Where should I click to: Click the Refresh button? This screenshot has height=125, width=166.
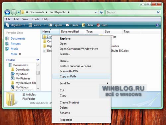tap(101, 12)
